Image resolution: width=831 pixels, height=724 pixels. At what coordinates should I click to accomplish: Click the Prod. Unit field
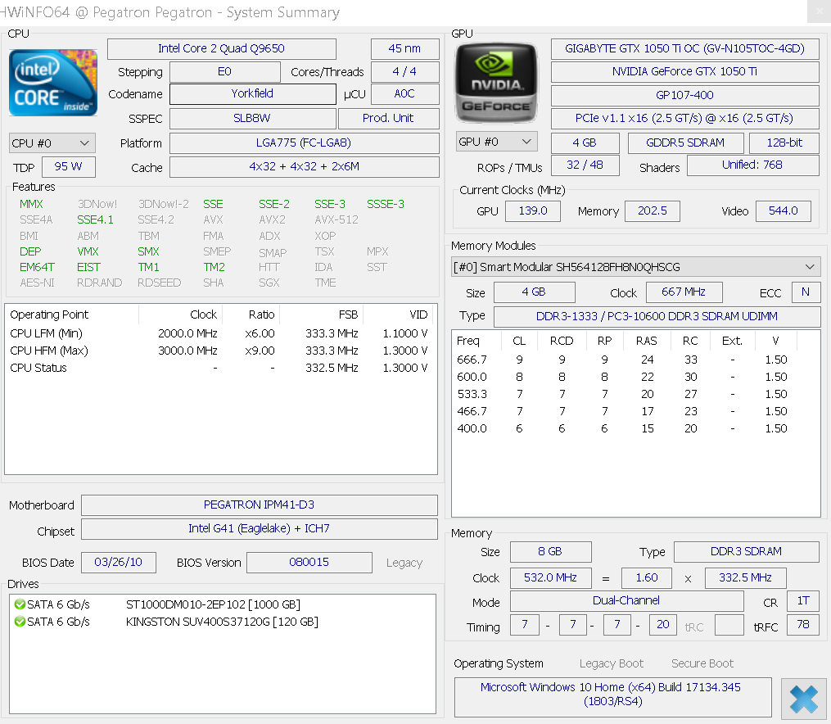coord(388,118)
